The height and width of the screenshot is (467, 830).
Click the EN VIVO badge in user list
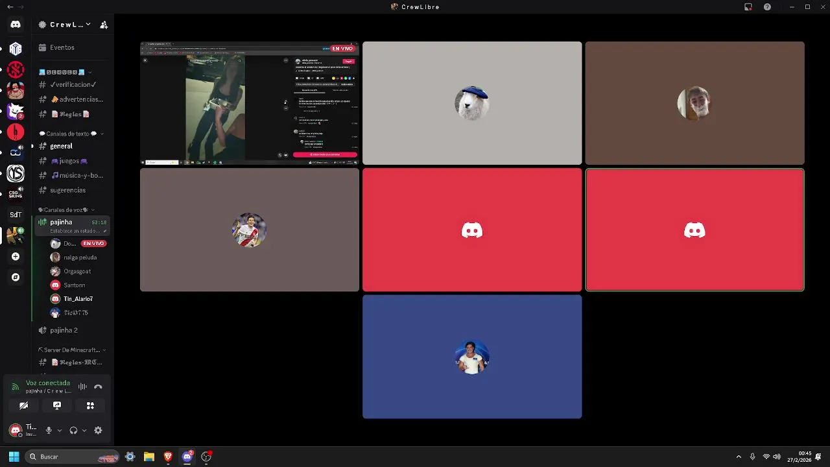point(94,243)
